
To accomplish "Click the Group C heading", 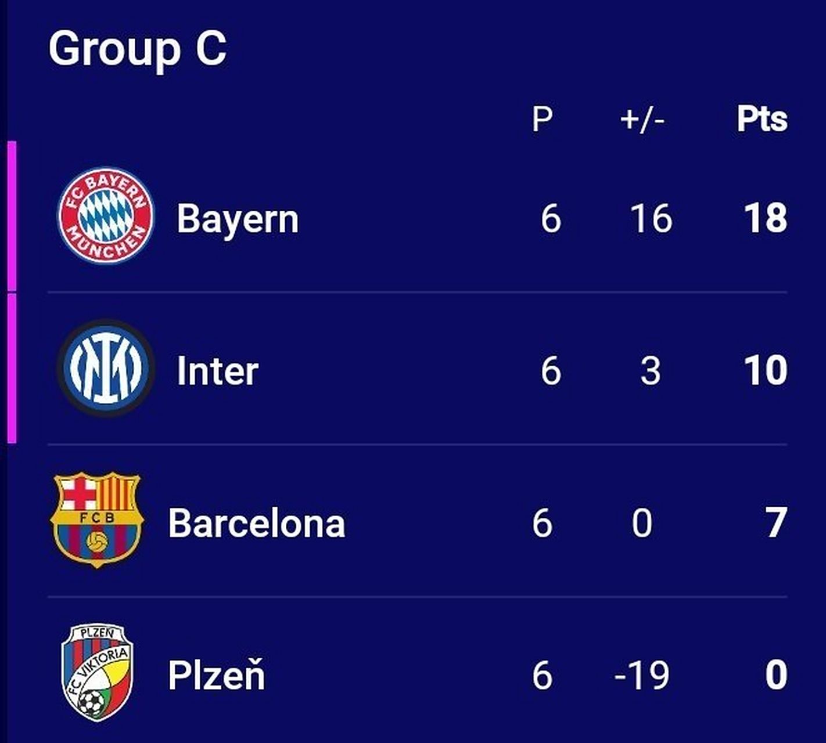I will click(x=137, y=49).
